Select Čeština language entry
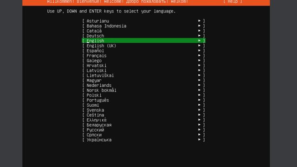Viewport: 297px width, 167px height. pyautogui.click(x=143, y=115)
